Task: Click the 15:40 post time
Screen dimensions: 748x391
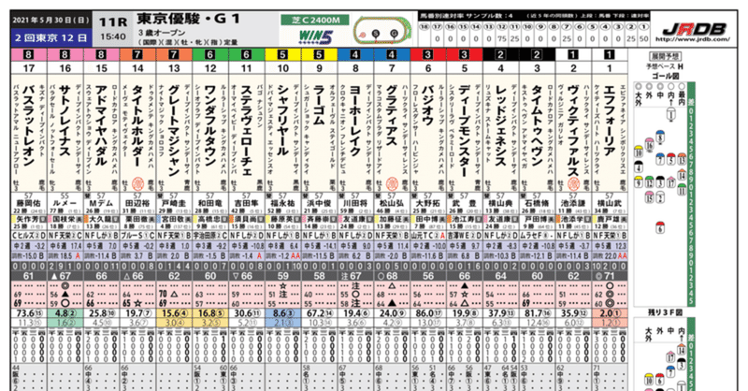Action: point(113,36)
